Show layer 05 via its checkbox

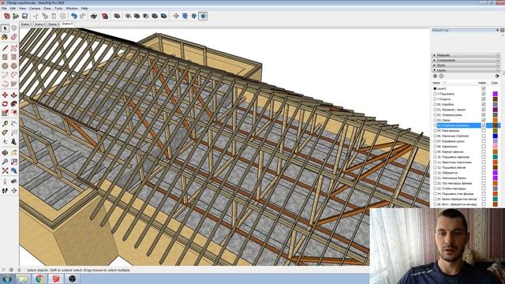pos(484,131)
